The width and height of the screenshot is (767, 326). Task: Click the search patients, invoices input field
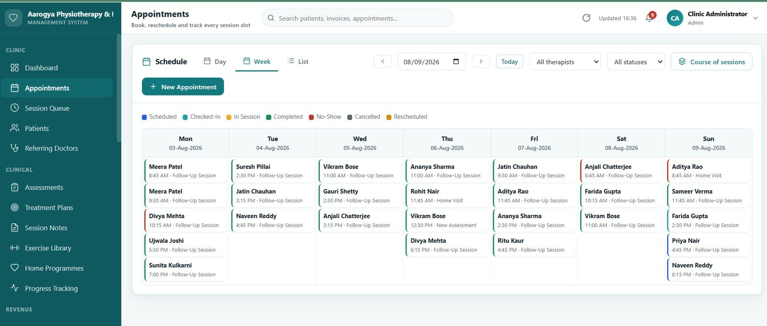pyautogui.click(x=357, y=18)
